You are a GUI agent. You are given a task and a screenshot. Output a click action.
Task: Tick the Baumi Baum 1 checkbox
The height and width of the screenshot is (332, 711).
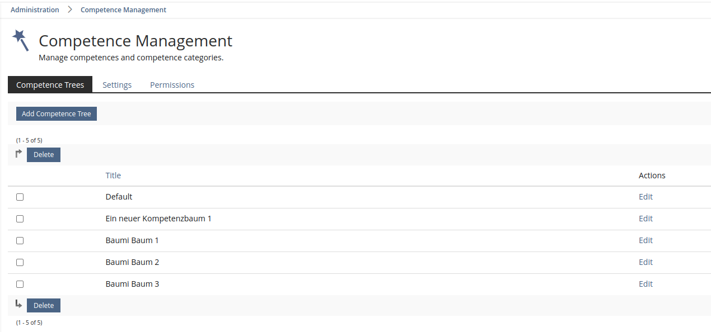[20, 241]
